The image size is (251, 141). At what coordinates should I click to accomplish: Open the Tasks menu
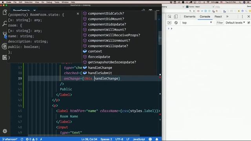56,2
